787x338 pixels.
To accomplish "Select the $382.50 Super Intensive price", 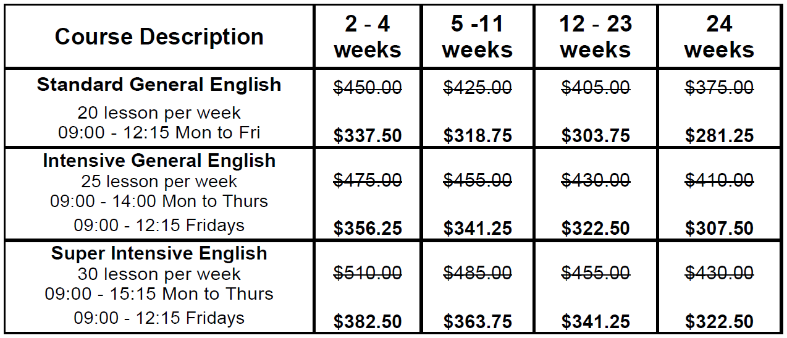I will tap(368, 321).
